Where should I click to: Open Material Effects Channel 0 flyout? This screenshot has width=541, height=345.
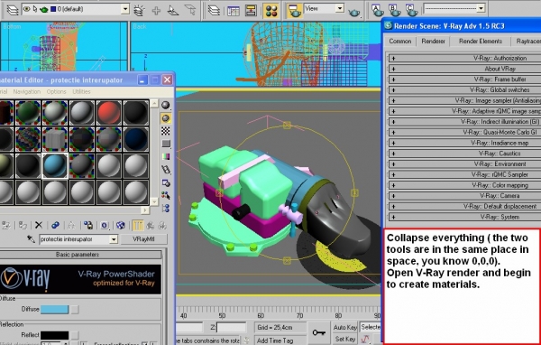[105, 226]
